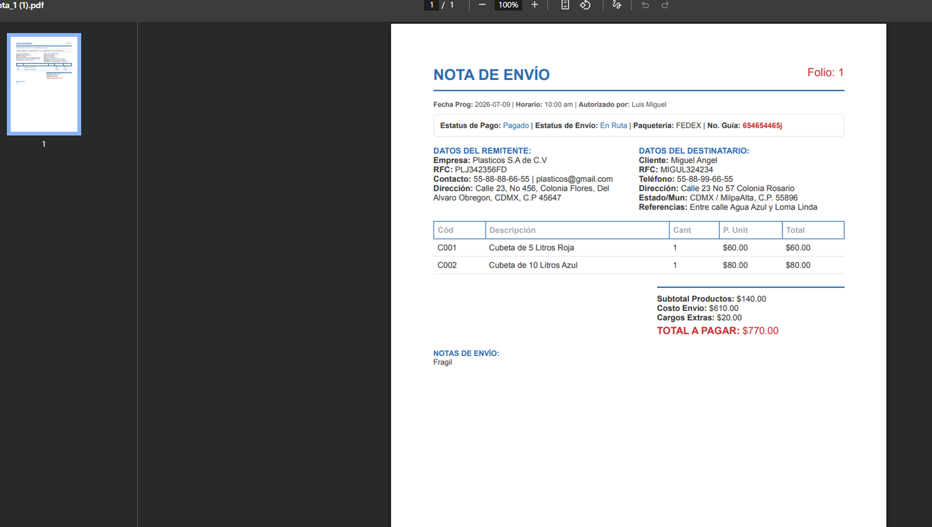Activate the draw annotation tool
The image size is (932, 527).
pos(617,5)
